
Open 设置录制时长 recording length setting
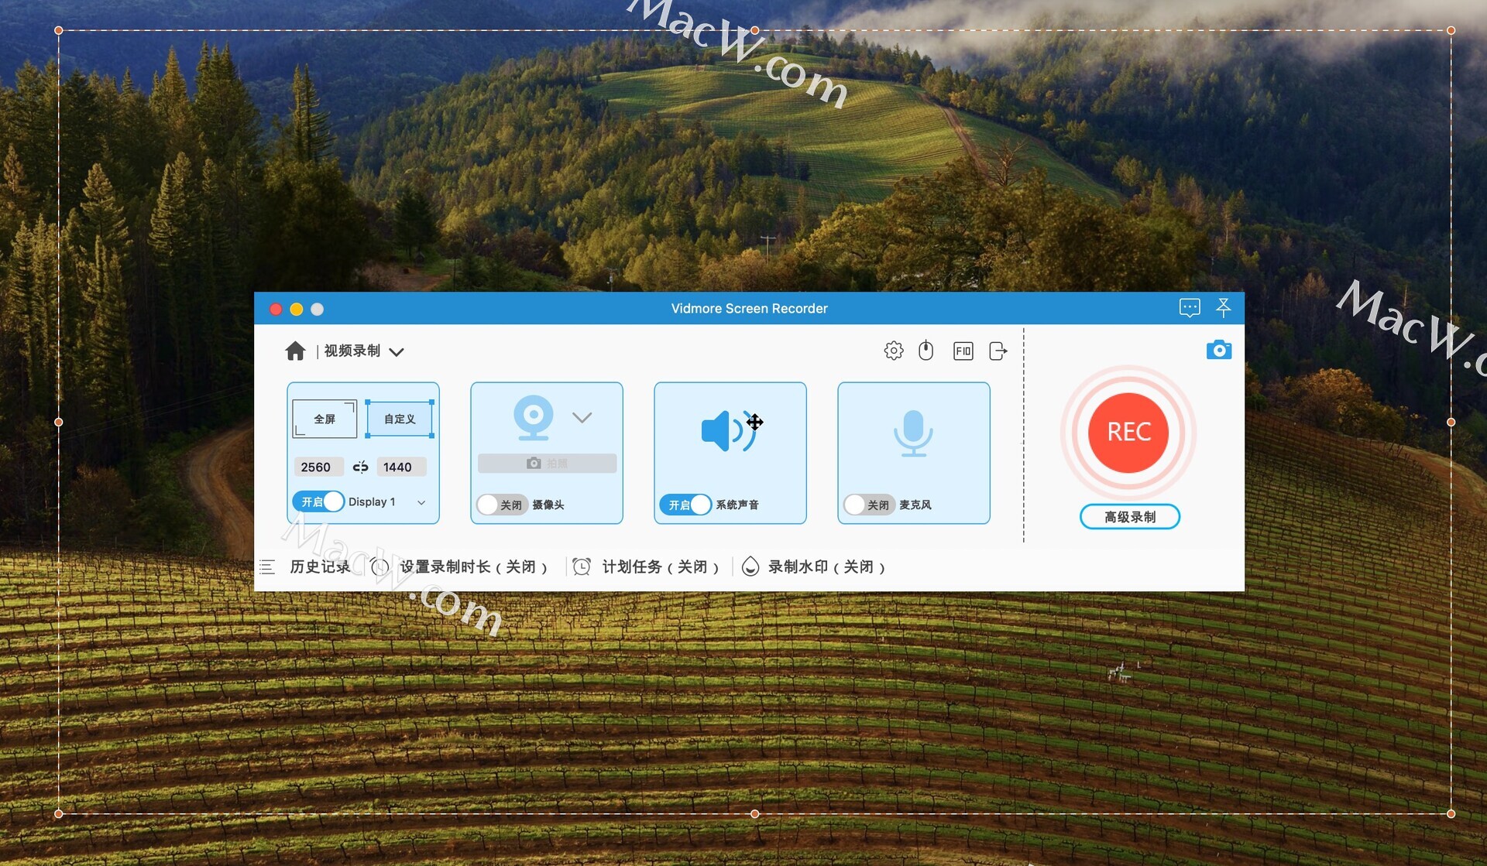pos(473,566)
